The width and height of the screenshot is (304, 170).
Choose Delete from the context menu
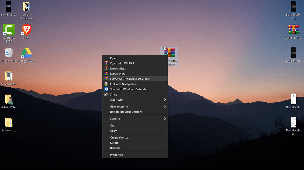[x=135, y=143]
